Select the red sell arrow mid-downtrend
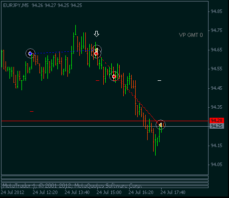229x198 pixels. pos(114,76)
